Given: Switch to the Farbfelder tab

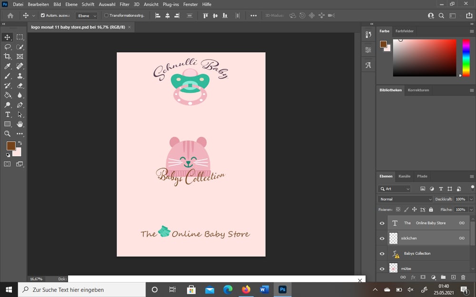Looking at the screenshot, I should (x=404, y=31).
